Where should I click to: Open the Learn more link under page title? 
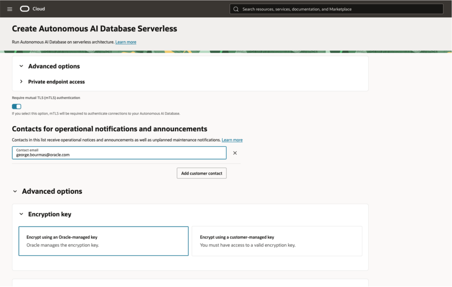pyautogui.click(x=126, y=42)
